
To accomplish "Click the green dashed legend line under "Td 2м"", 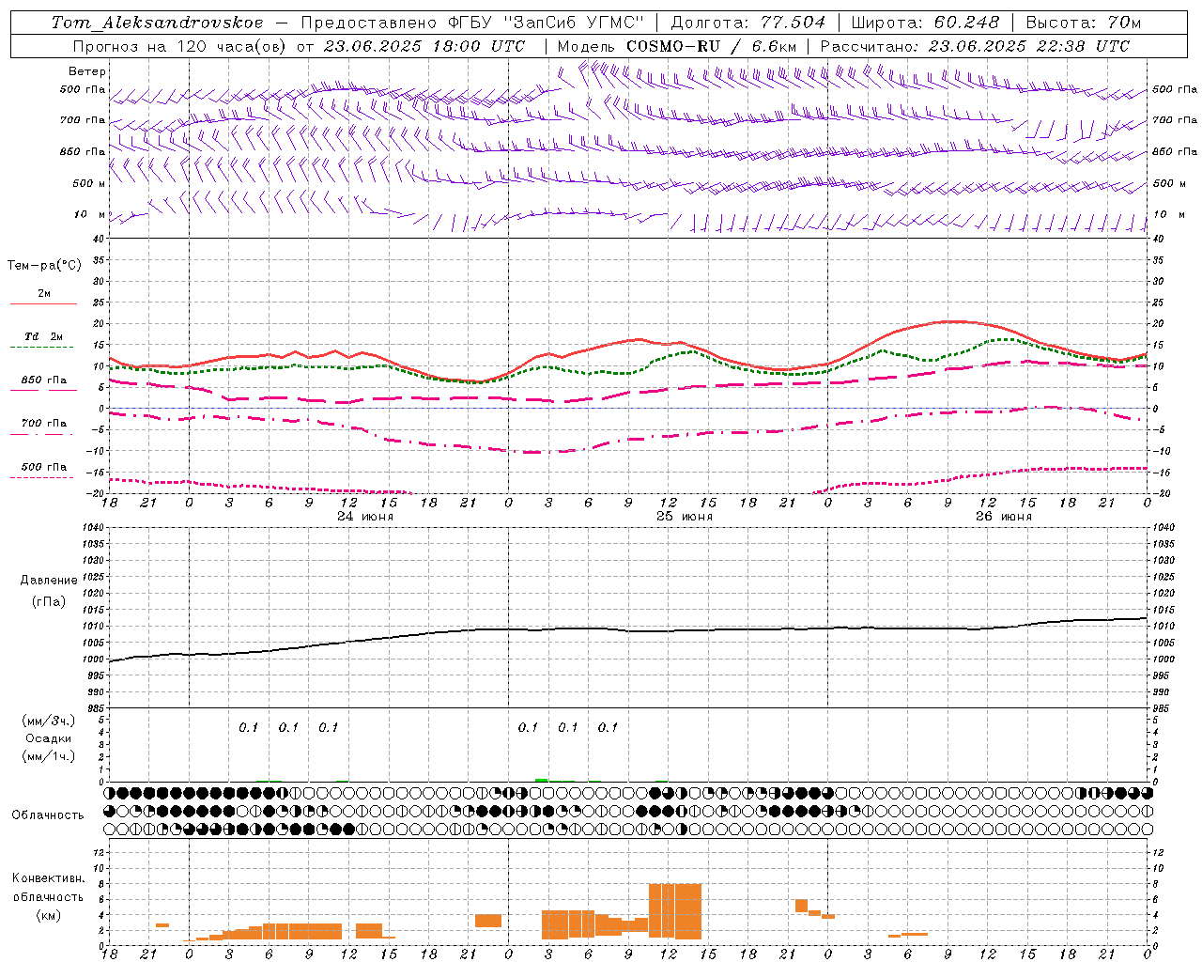I will [x=42, y=348].
